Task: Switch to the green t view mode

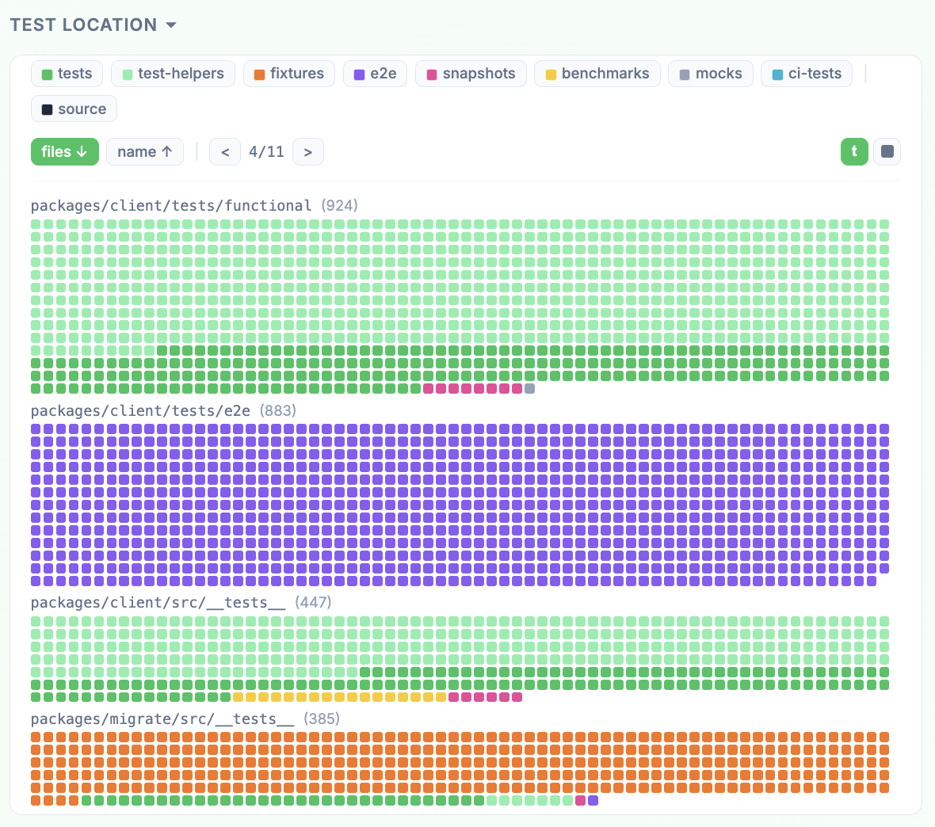Action: (x=854, y=151)
